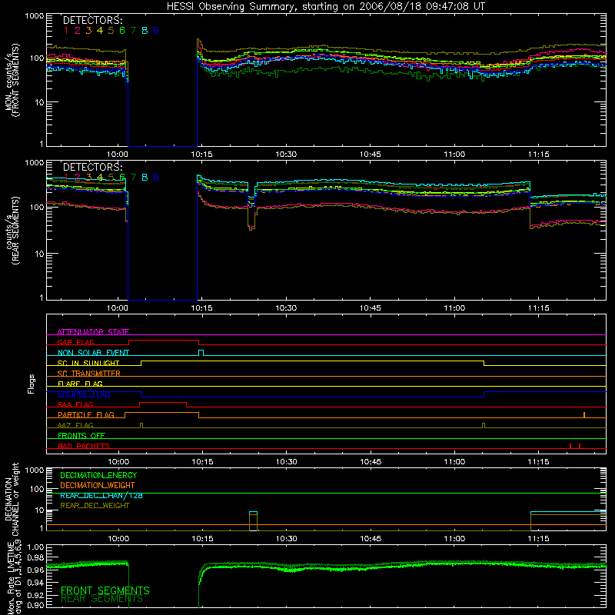
Task: Click the 11:15 time label under the decimation panel
Action: pos(539,539)
